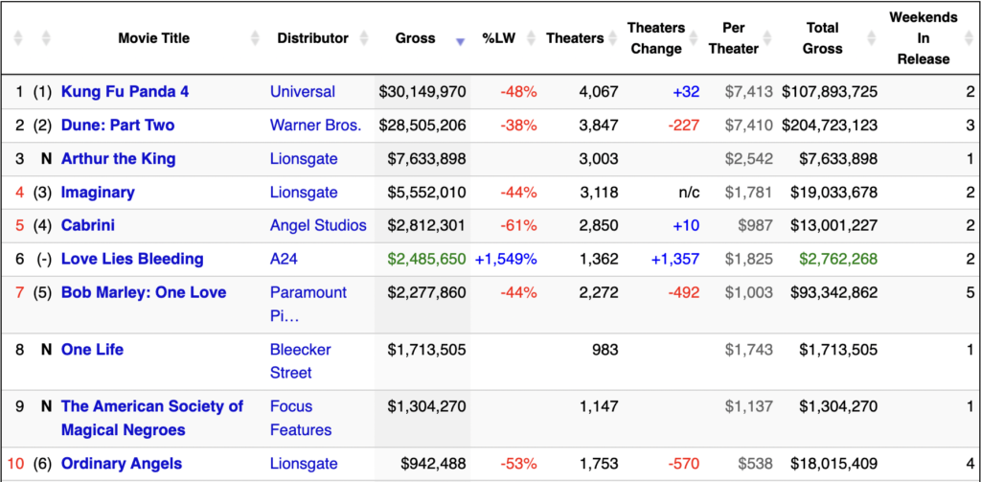Sort table by %LW column header
981x482 pixels.
tap(498, 38)
